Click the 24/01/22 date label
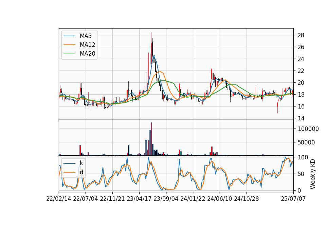 [193, 199]
